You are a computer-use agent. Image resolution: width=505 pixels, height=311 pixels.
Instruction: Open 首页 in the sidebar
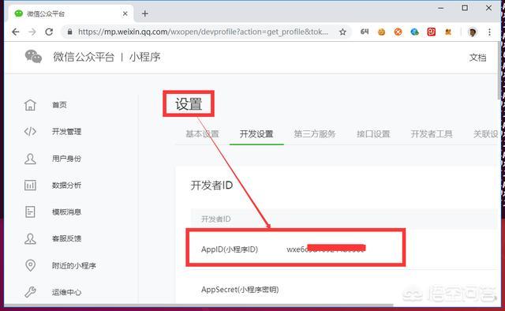[59, 105]
